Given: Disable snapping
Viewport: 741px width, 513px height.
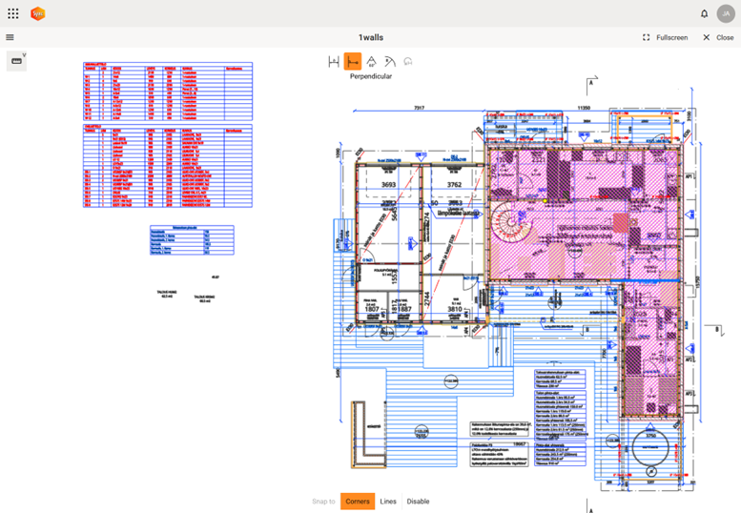Looking at the screenshot, I should pos(418,501).
